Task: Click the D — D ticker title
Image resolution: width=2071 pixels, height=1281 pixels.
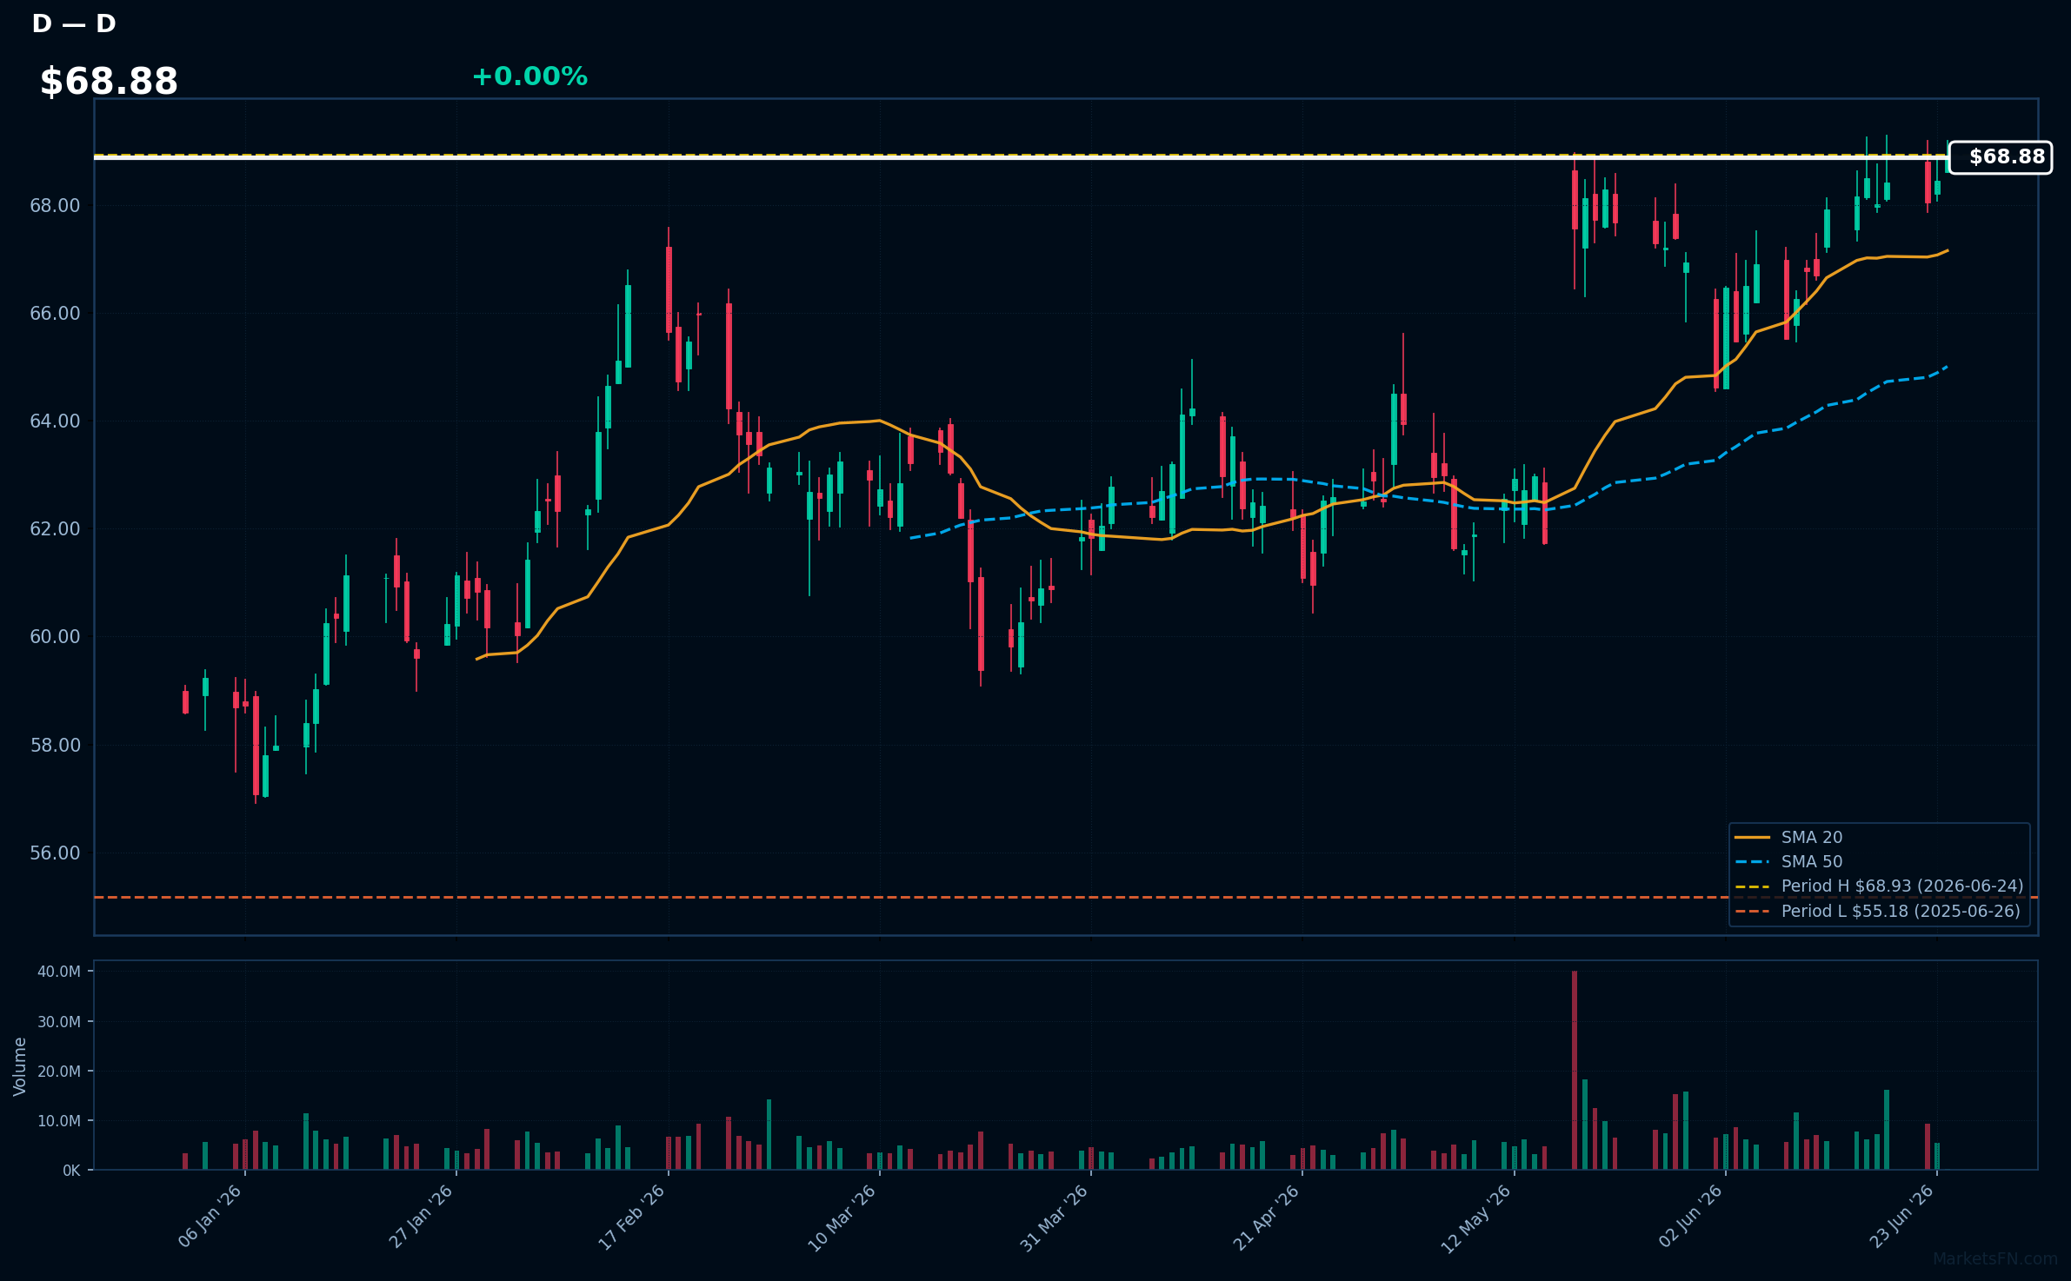Action: pyautogui.click(x=74, y=23)
